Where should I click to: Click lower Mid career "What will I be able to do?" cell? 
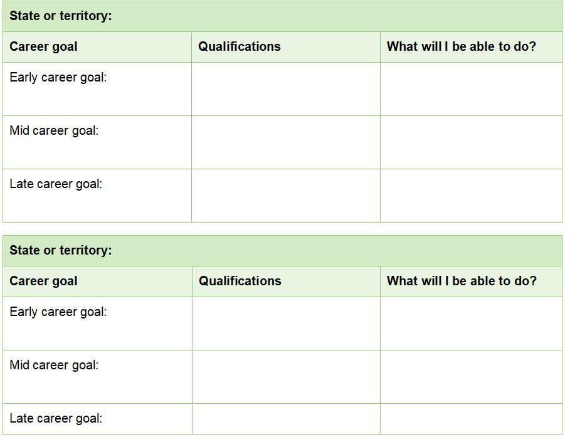click(x=470, y=376)
